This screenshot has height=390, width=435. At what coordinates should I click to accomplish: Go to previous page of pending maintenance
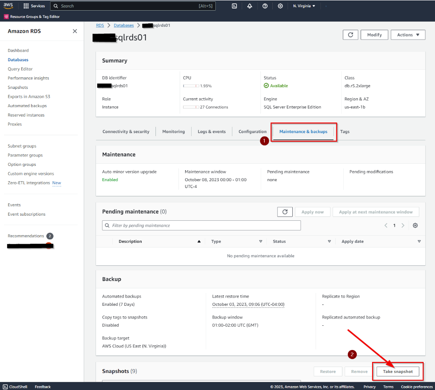(x=386, y=225)
